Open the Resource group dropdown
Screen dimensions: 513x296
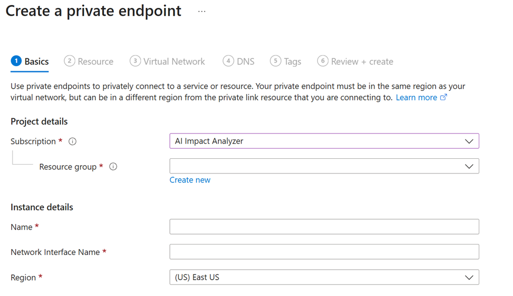(x=324, y=166)
